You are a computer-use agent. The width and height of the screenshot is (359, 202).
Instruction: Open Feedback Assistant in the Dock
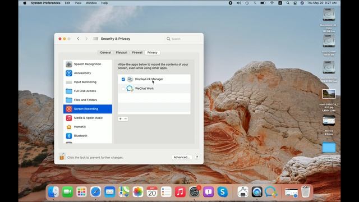tap(208, 191)
